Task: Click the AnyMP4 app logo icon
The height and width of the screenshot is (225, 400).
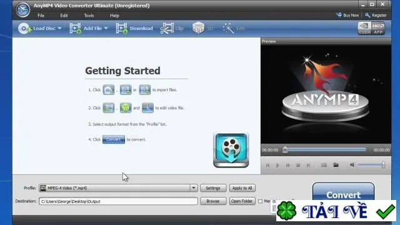Action: click(x=22, y=10)
